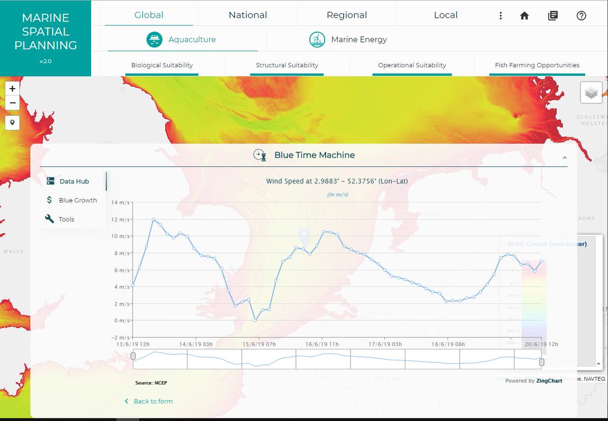Click the 14/6/19 03h axis label
The width and height of the screenshot is (608, 421).
click(196, 344)
